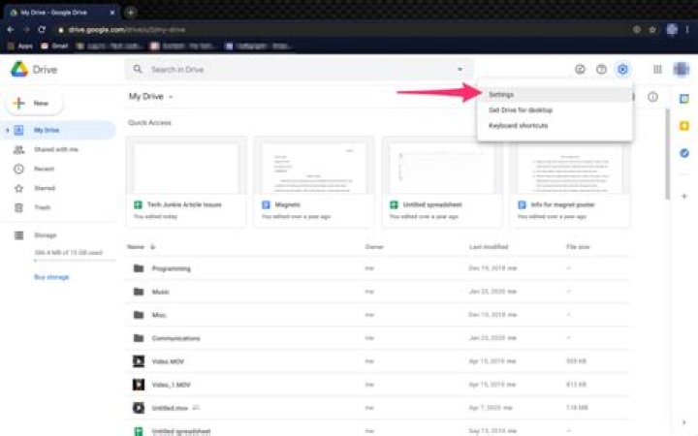Open the Settings gear icon
Screen dimensions: 698x436
pos(622,70)
